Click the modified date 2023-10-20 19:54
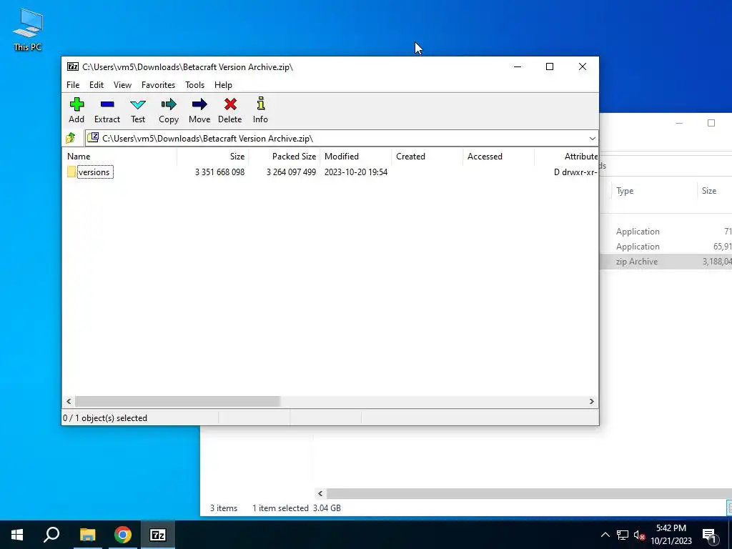The width and height of the screenshot is (732, 549). point(356,172)
